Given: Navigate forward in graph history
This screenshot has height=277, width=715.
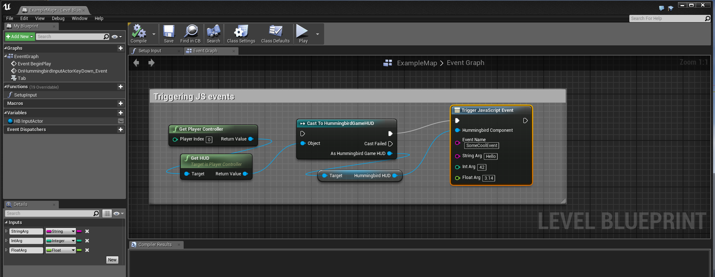Looking at the screenshot, I should [151, 63].
